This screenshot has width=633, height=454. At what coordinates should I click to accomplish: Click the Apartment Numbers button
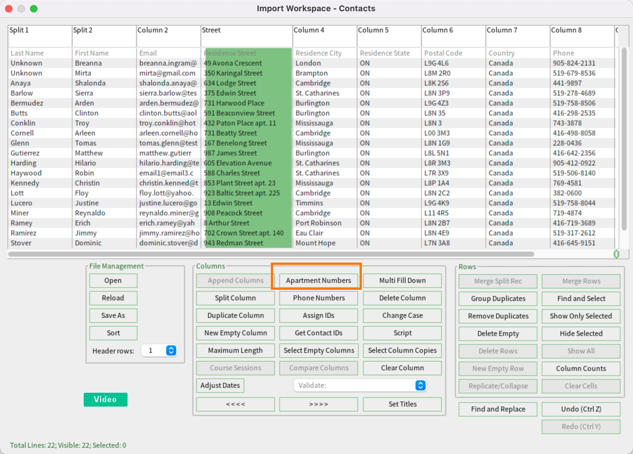[x=318, y=280]
